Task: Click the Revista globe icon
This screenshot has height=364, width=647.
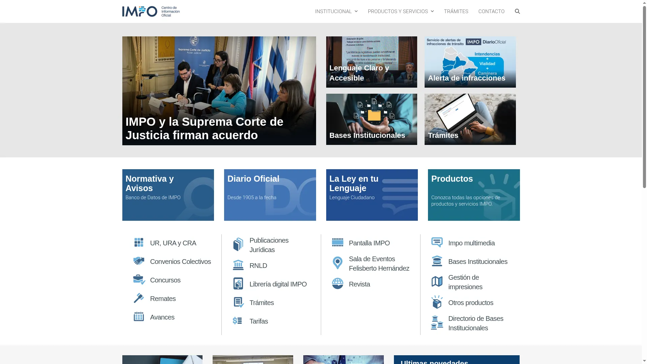Action: point(338,283)
